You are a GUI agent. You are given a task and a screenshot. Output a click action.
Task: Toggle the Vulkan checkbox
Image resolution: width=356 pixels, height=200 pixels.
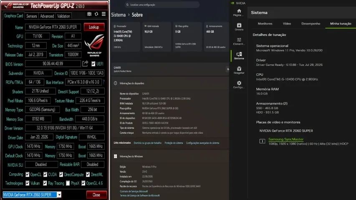tap(27, 183)
